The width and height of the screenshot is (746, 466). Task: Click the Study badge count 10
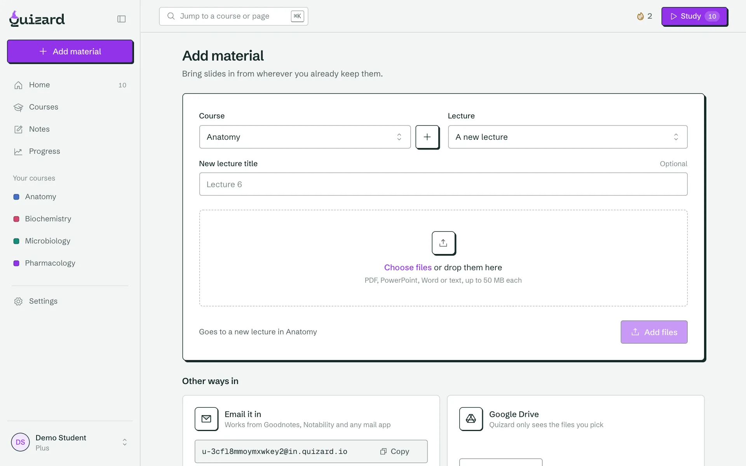(712, 16)
